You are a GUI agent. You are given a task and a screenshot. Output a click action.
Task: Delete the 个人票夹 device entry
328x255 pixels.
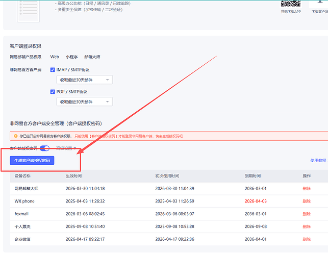coord(307,226)
